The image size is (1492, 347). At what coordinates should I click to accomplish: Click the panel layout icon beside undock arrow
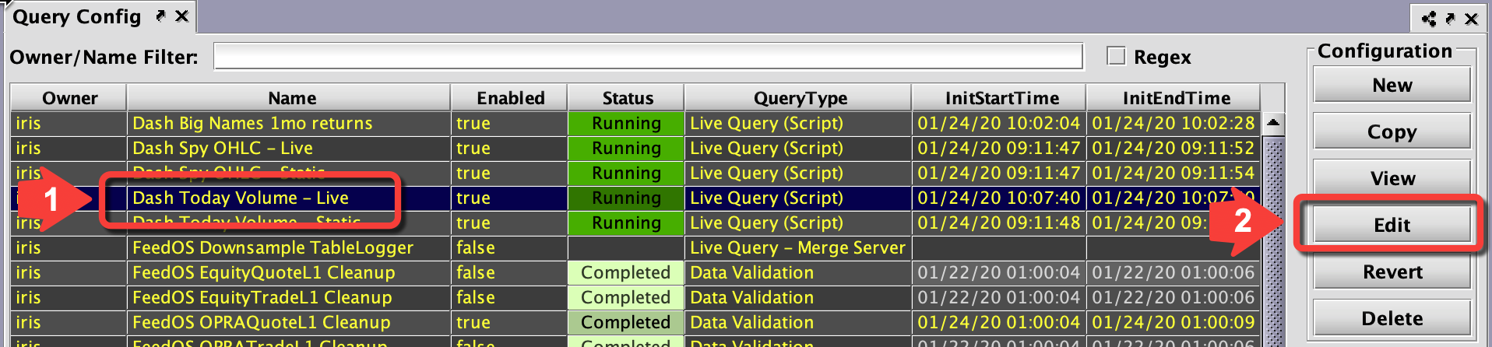(x=1429, y=19)
